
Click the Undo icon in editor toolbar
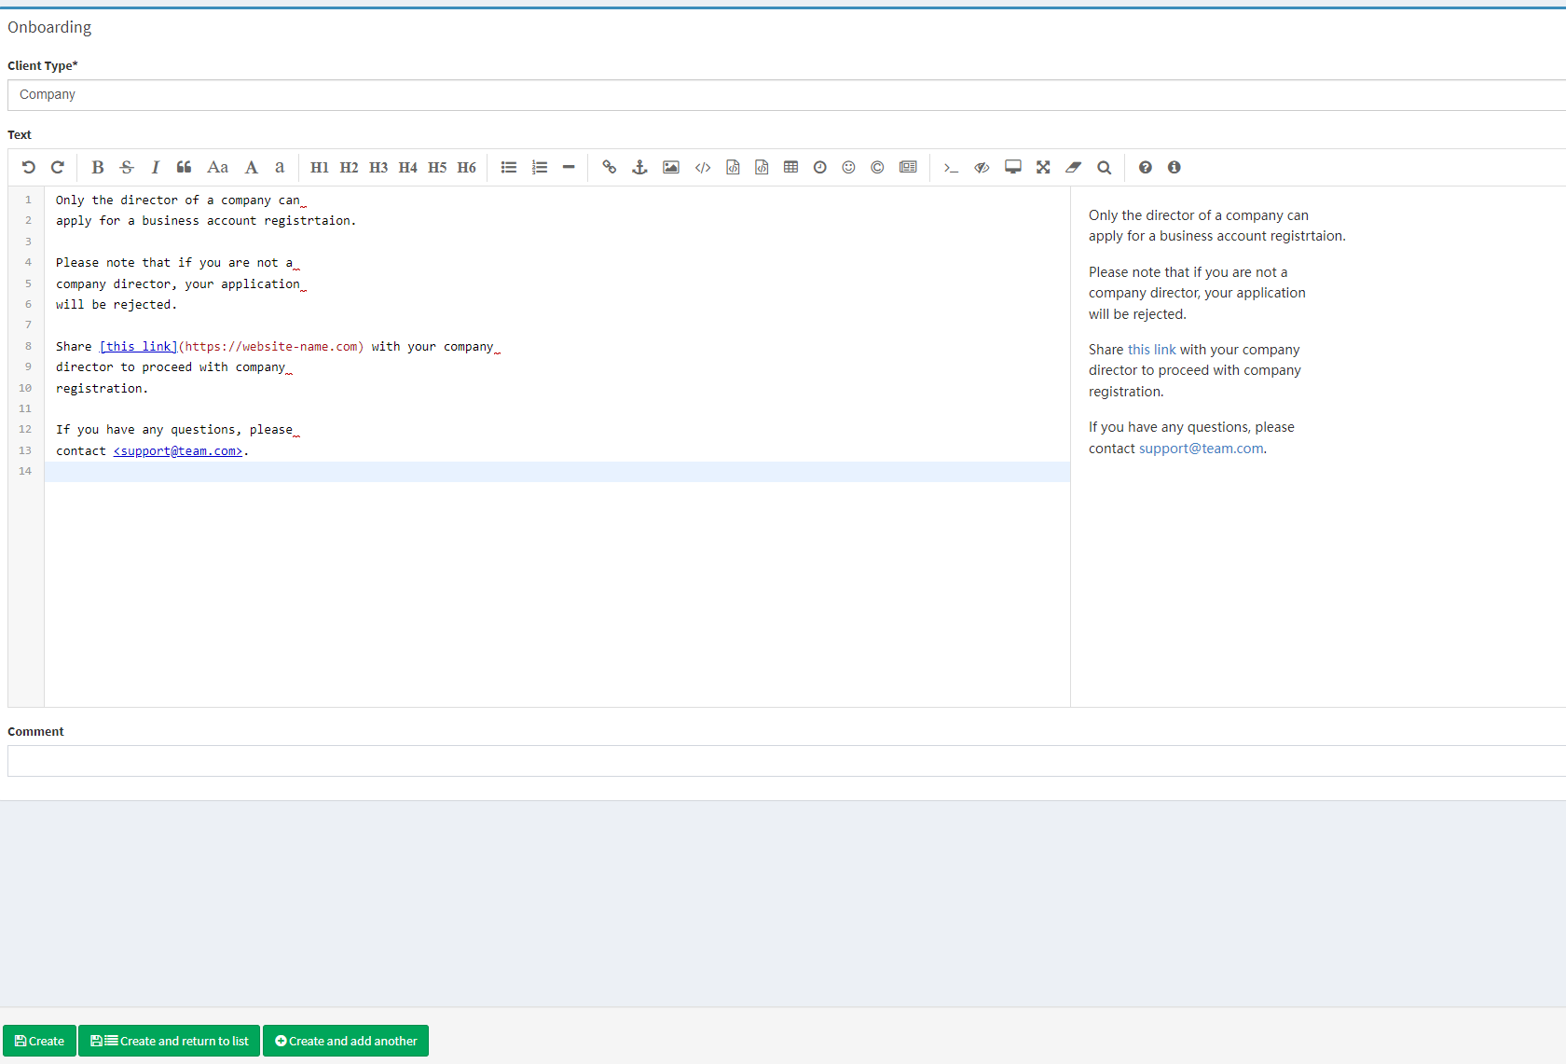click(28, 168)
